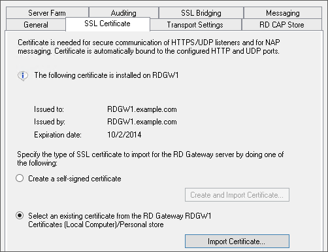Screen dimensions: 328x252
Task: Click the expiration date 10/2/2014
Action: coord(124,134)
